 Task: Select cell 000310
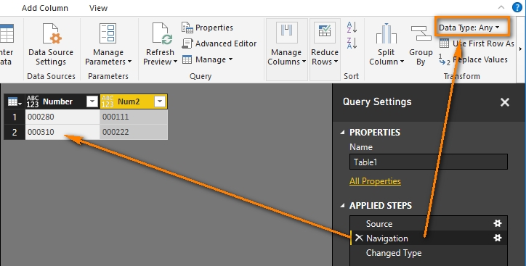(62, 132)
